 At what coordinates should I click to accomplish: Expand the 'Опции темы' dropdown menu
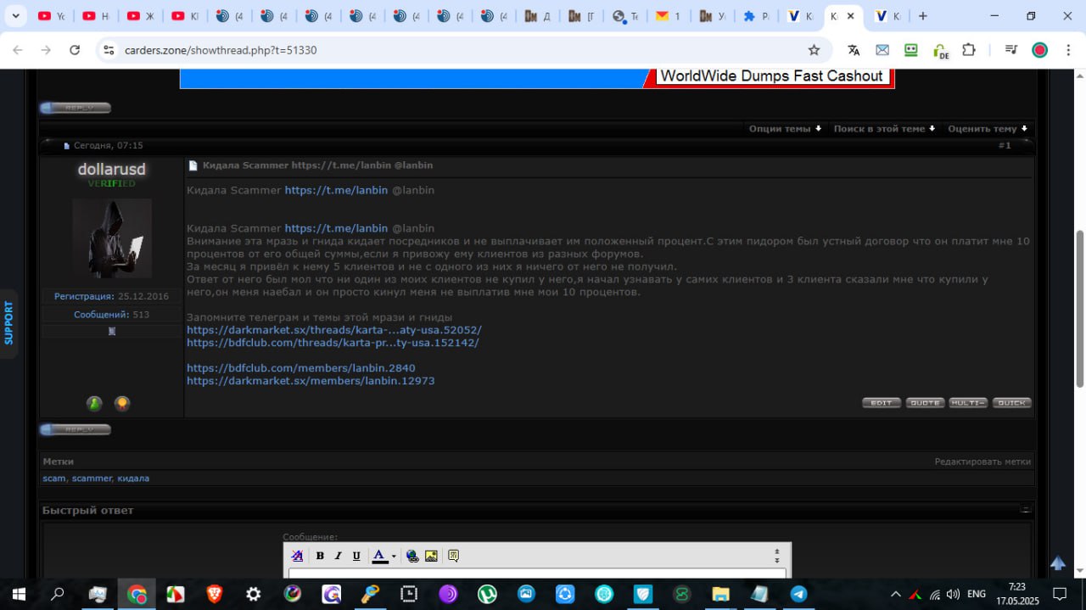coord(785,129)
